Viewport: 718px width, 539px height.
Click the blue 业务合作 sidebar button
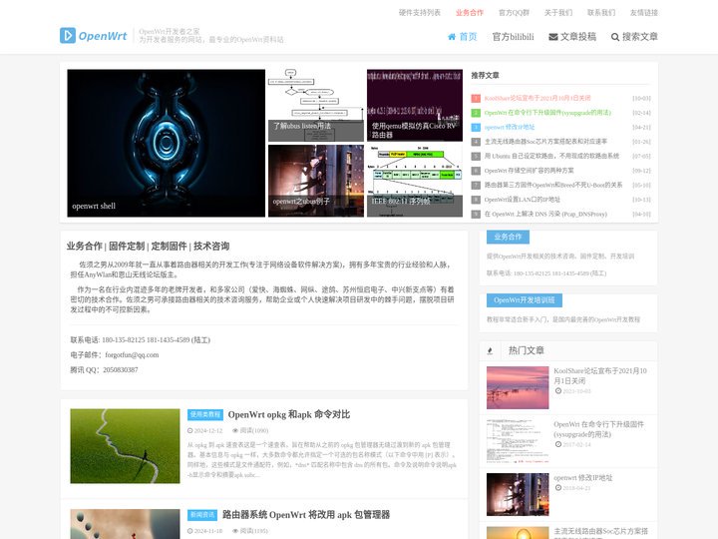(508, 237)
